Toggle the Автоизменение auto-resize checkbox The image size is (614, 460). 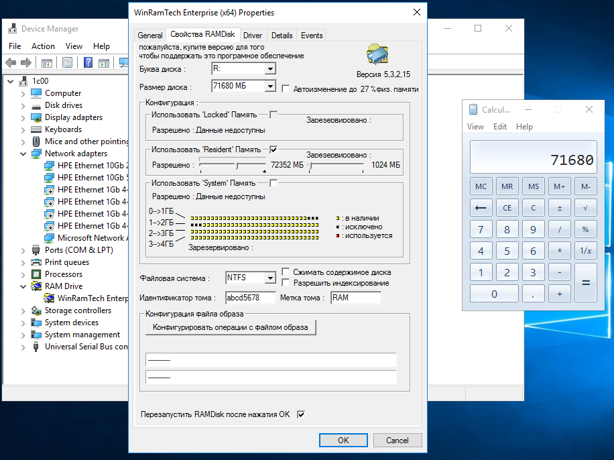click(x=286, y=89)
